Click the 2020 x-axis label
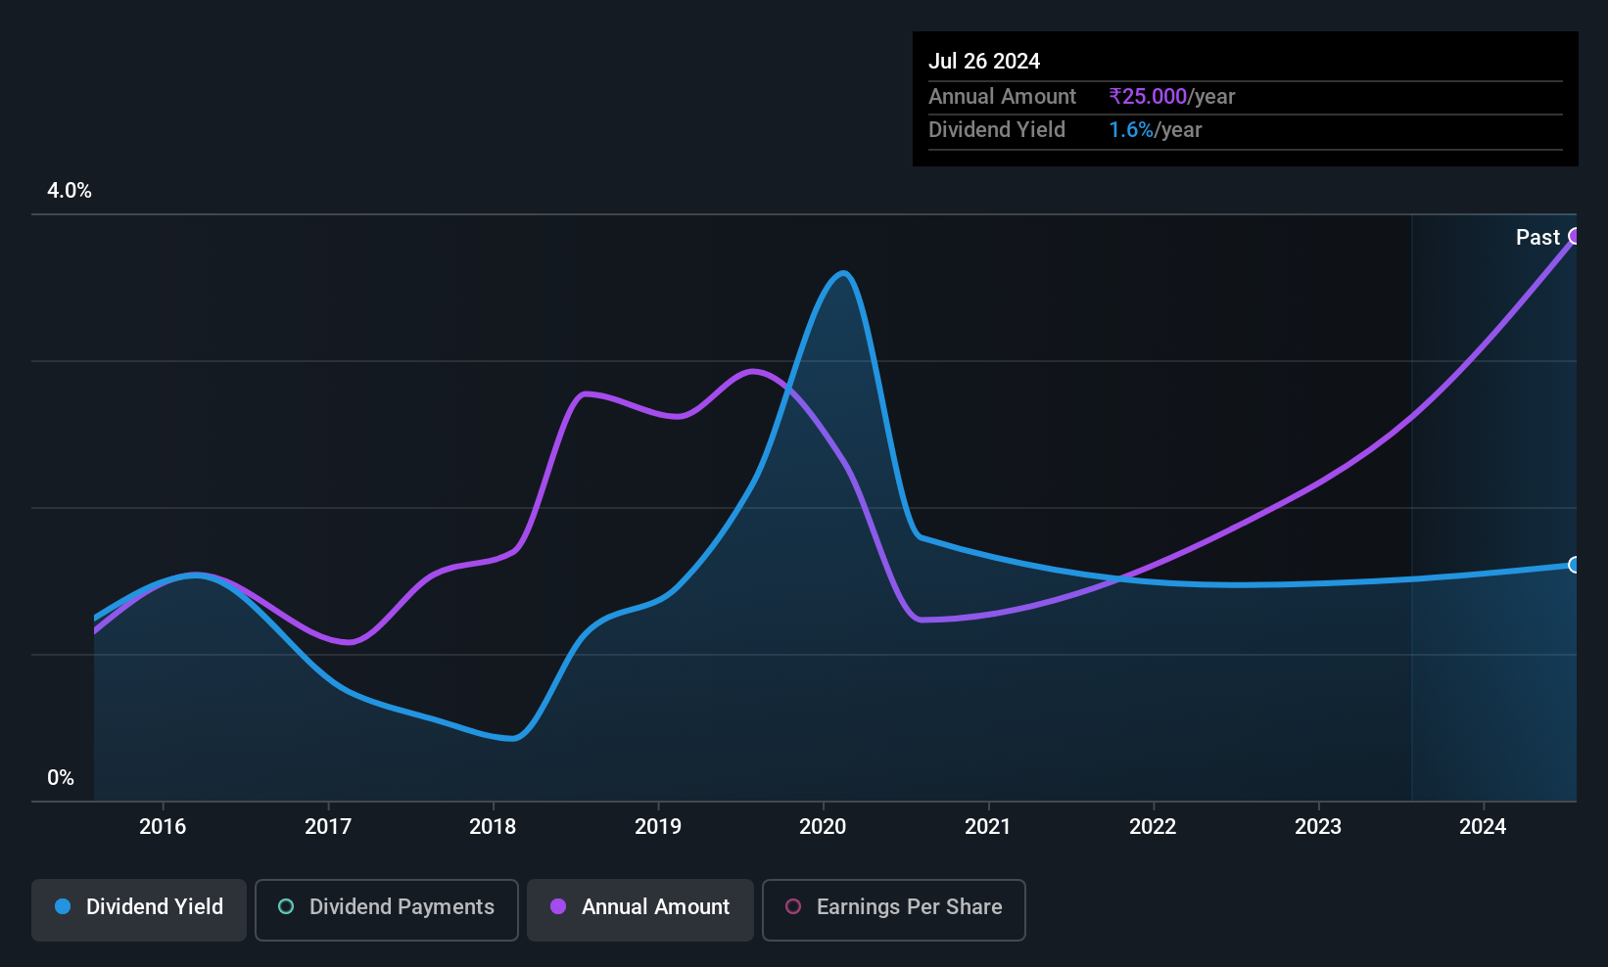Image resolution: width=1608 pixels, height=967 pixels. pyautogui.click(x=823, y=827)
